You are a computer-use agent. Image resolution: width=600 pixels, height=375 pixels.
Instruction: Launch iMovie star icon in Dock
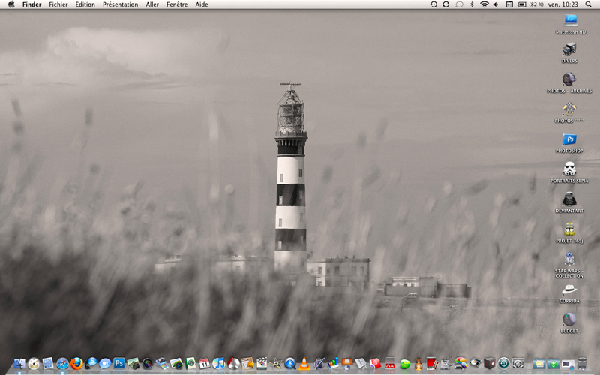pos(276,364)
